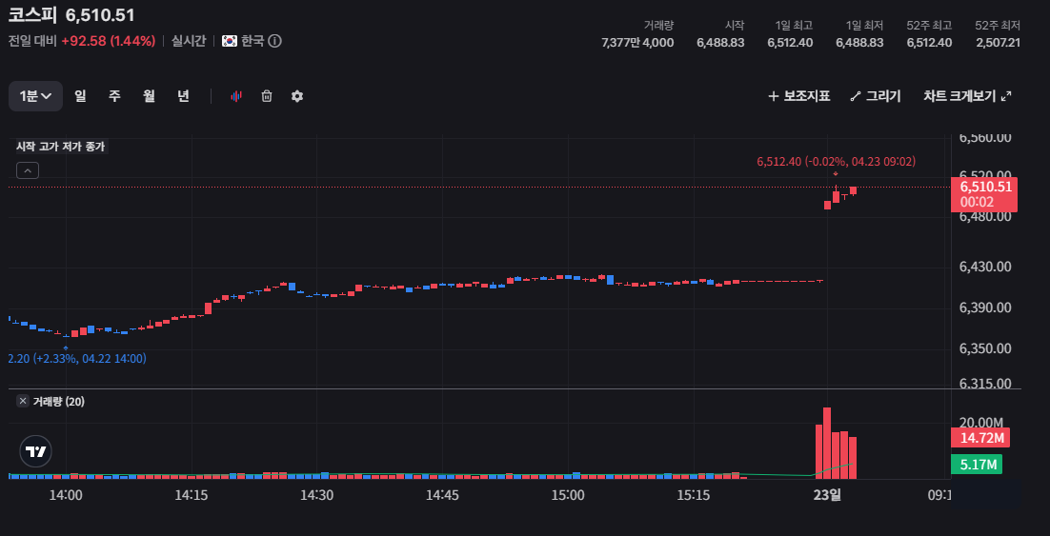Viewport: 1050px width, 536px height.
Task: Open chart settings gear icon
Action: pos(297,96)
